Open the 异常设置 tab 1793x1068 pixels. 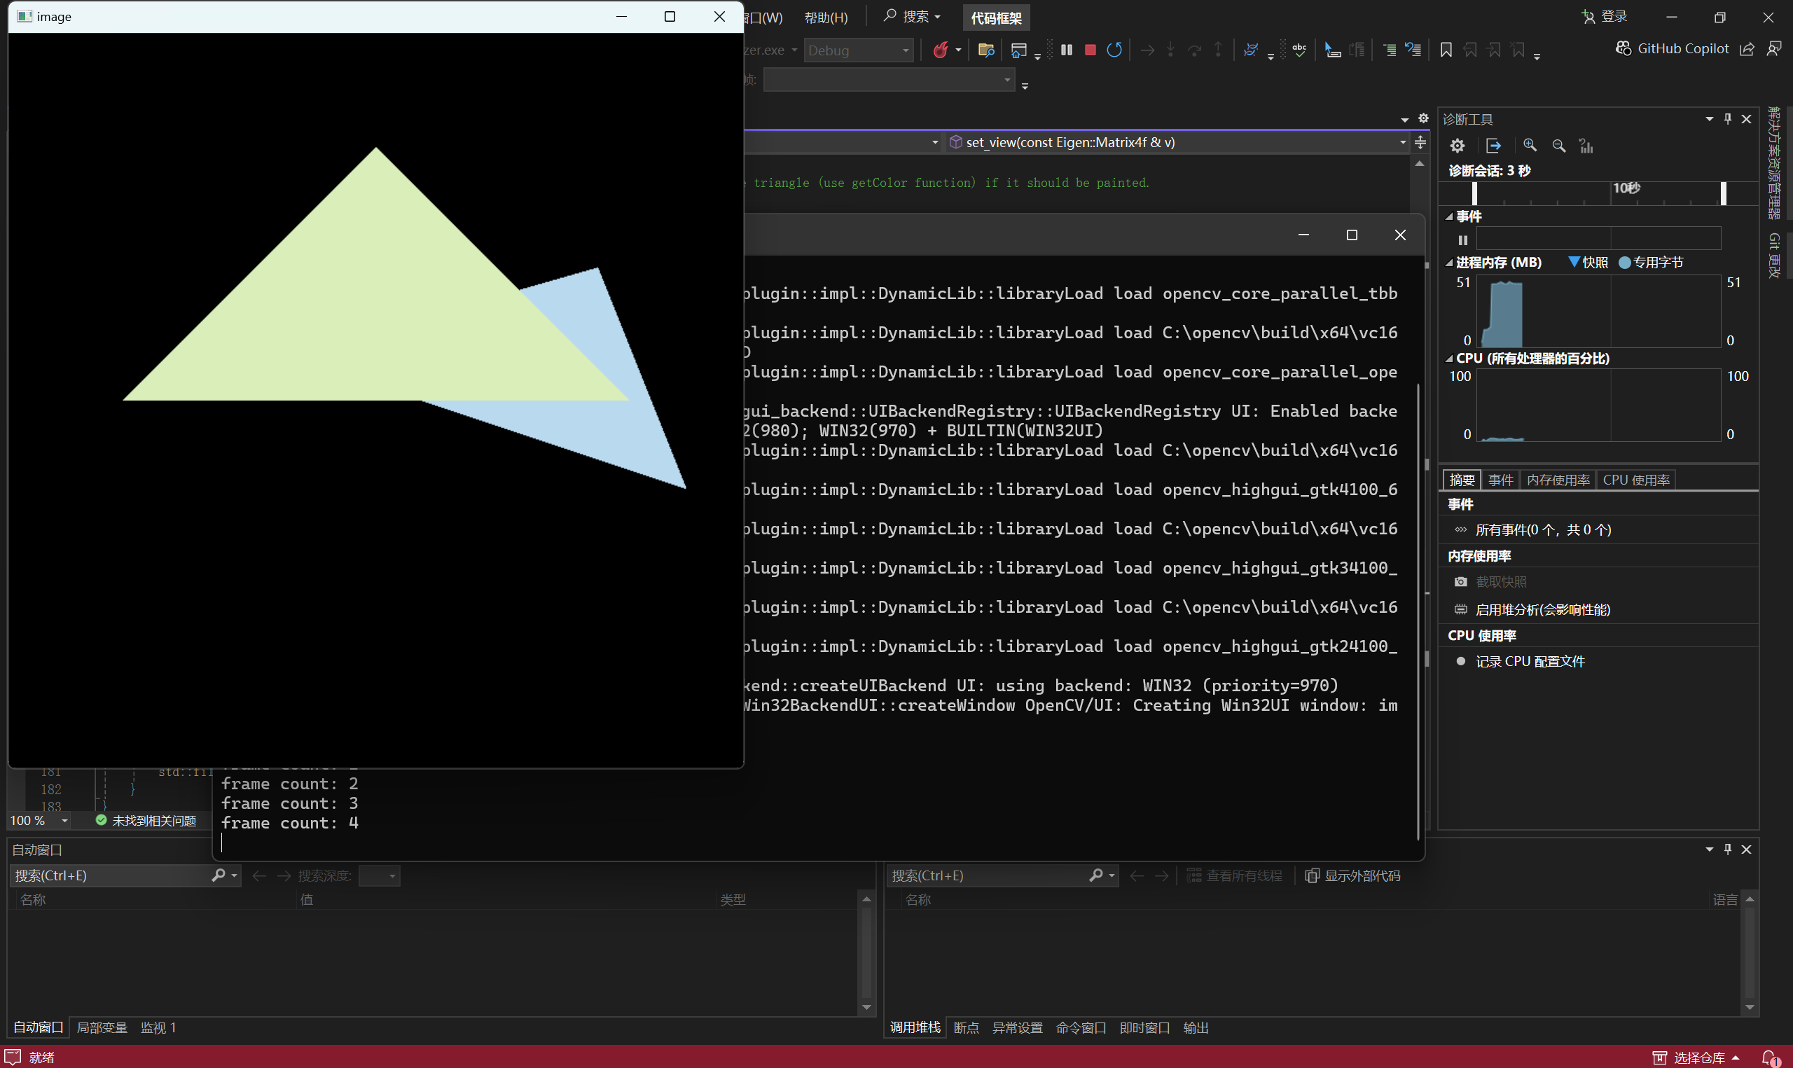(1018, 1028)
